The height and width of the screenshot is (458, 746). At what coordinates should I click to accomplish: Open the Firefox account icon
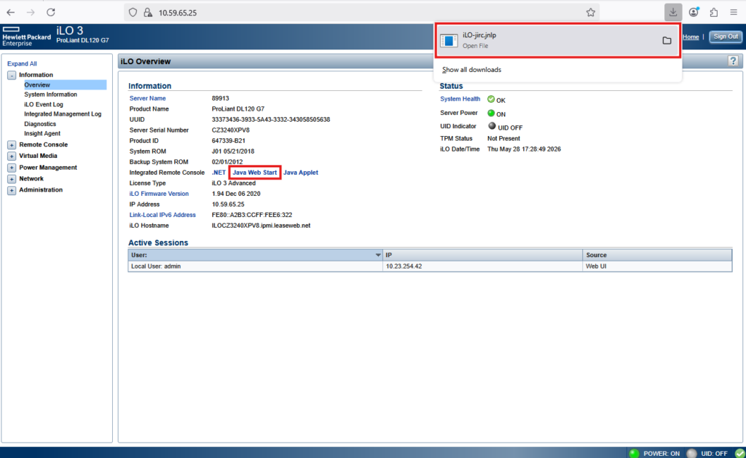(x=694, y=12)
